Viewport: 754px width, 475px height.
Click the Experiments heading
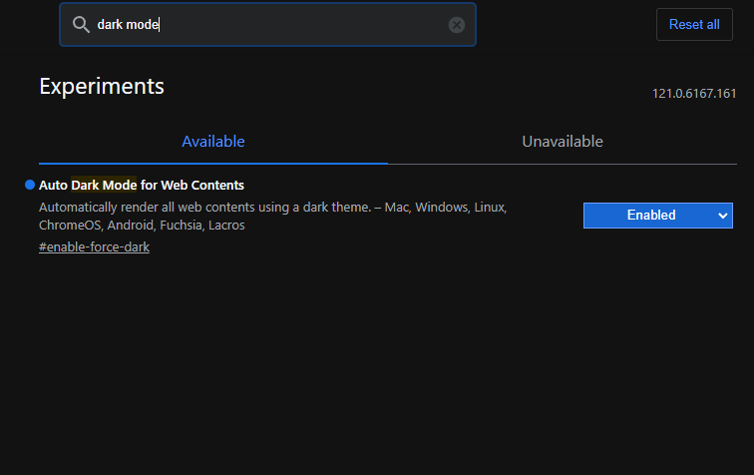click(x=102, y=87)
